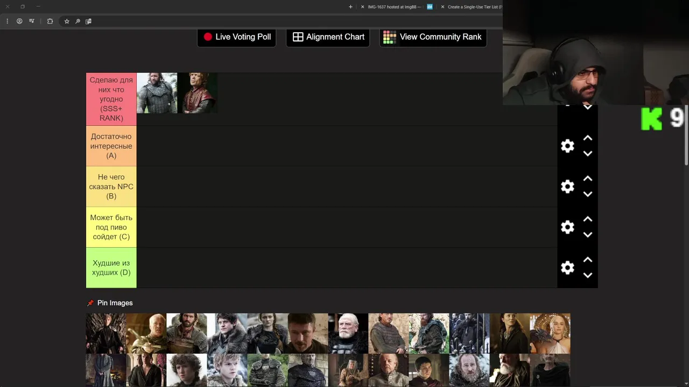Move the 'Худшие из худших (D)' row up

click(x=588, y=260)
